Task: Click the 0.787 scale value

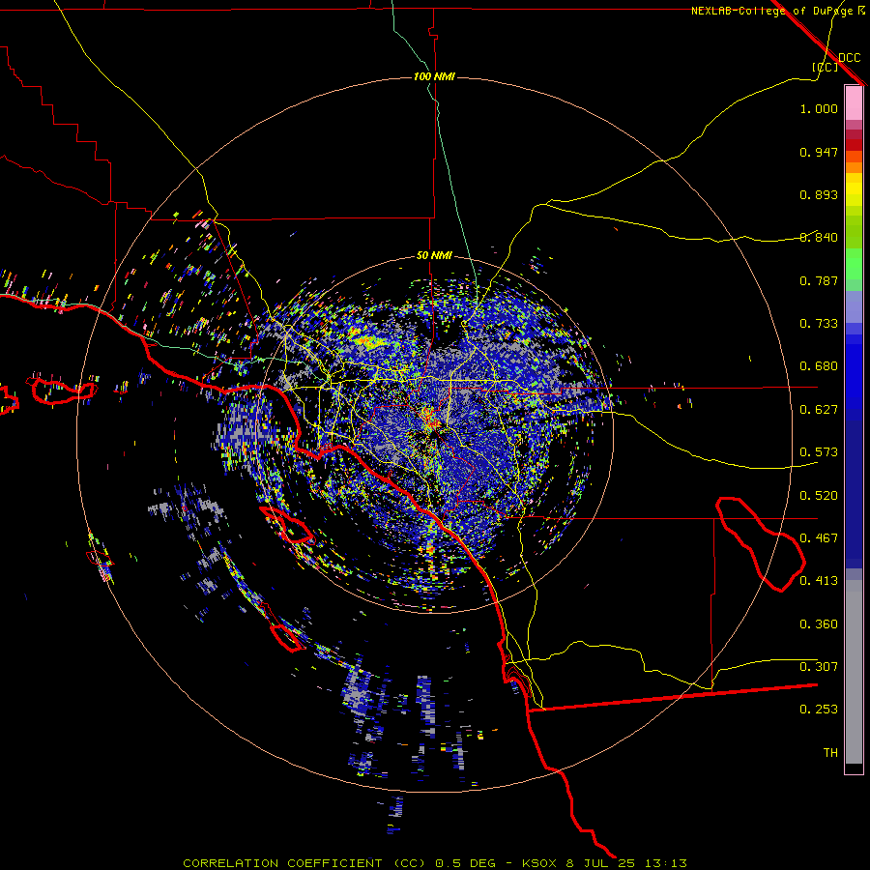Action: [x=819, y=280]
